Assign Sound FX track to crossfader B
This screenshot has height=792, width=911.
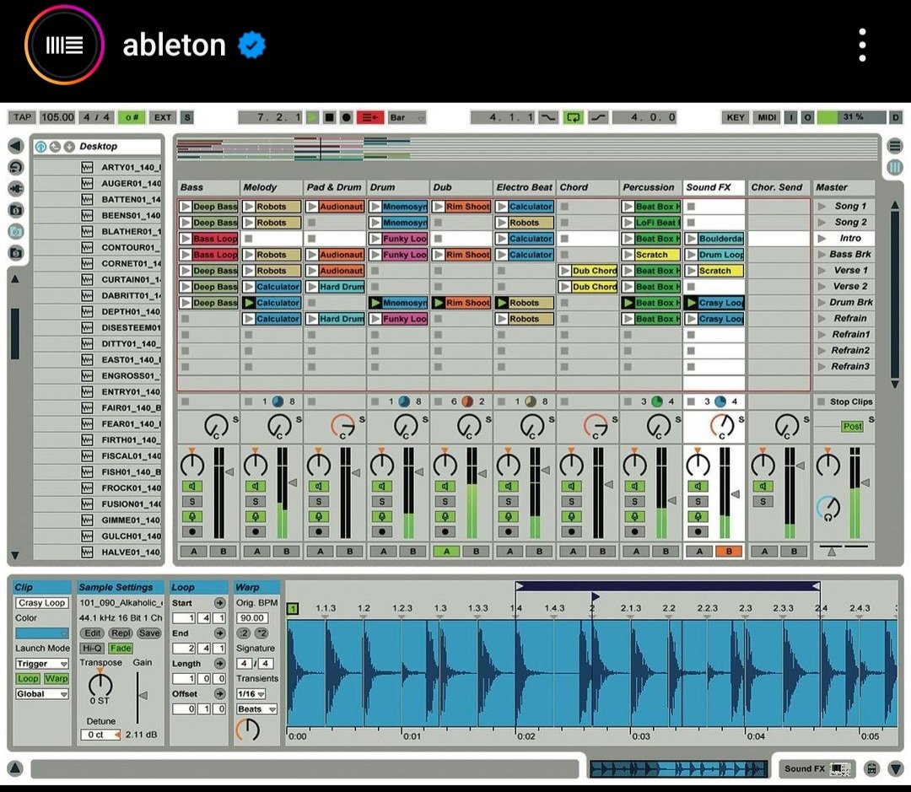[729, 552]
